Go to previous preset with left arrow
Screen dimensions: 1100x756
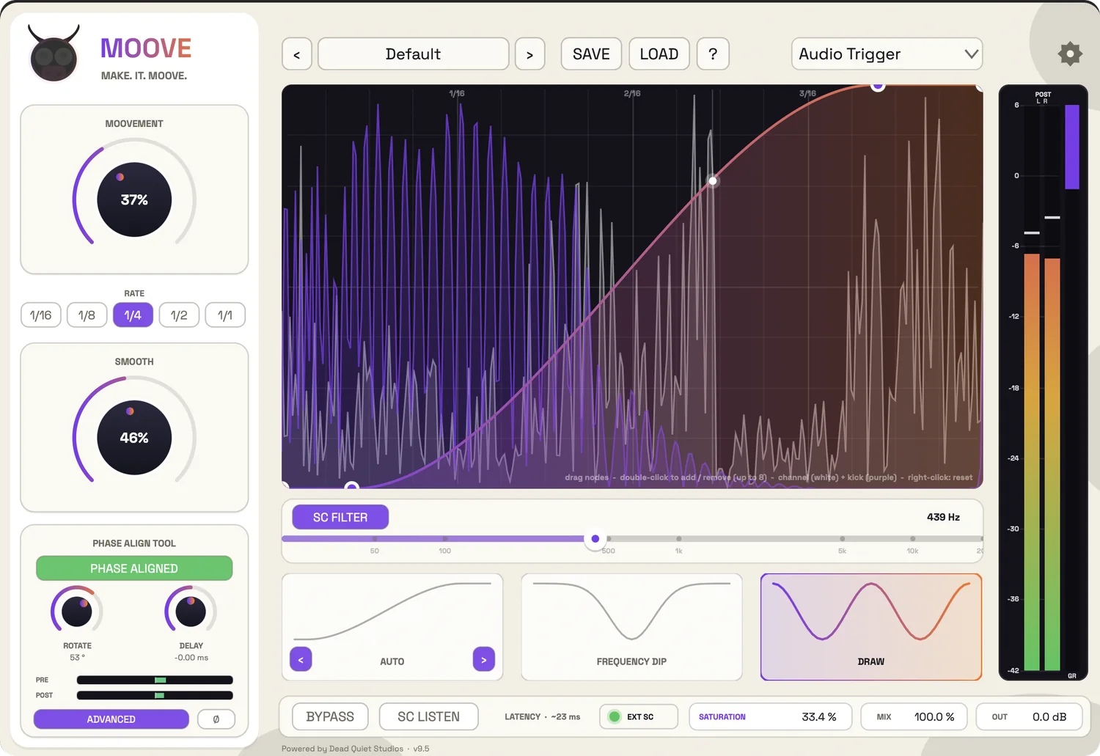(x=297, y=54)
